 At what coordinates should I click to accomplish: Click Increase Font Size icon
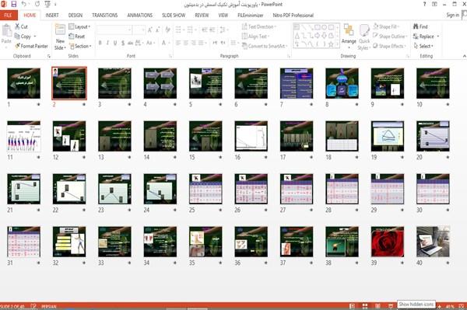point(149,30)
